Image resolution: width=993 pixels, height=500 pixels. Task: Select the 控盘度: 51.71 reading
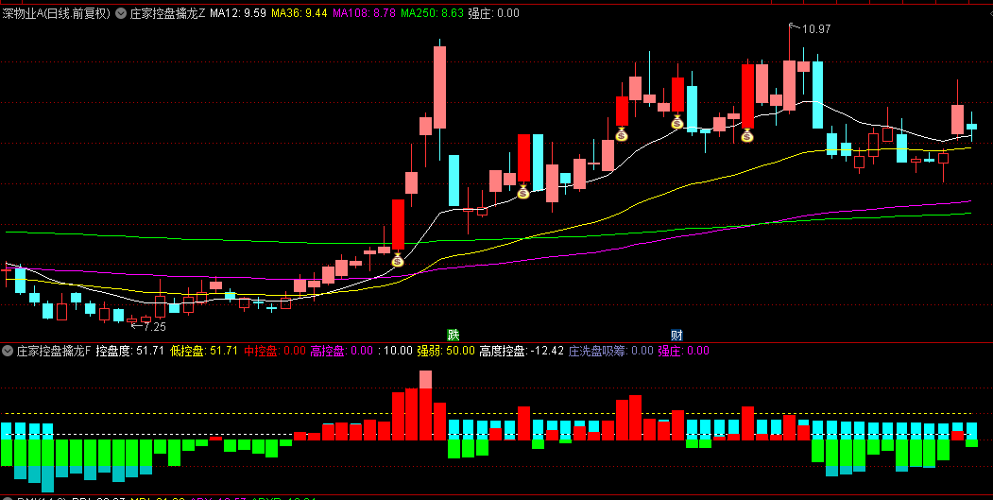tap(129, 351)
